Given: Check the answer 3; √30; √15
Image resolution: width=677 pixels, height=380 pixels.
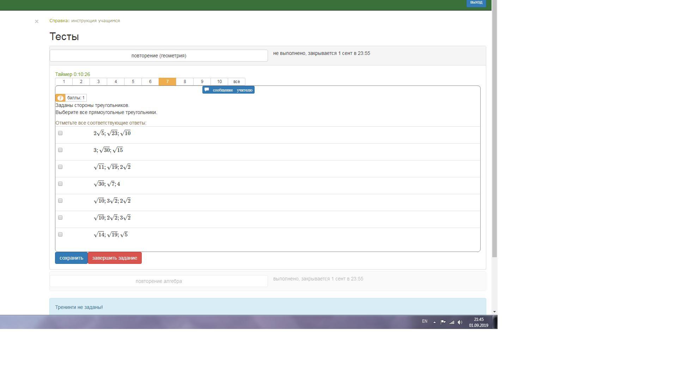Looking at the screenshot, I should tap(60, 150).
